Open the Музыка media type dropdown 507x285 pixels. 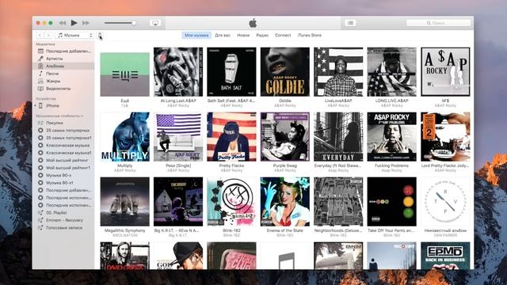click(74, 35)
